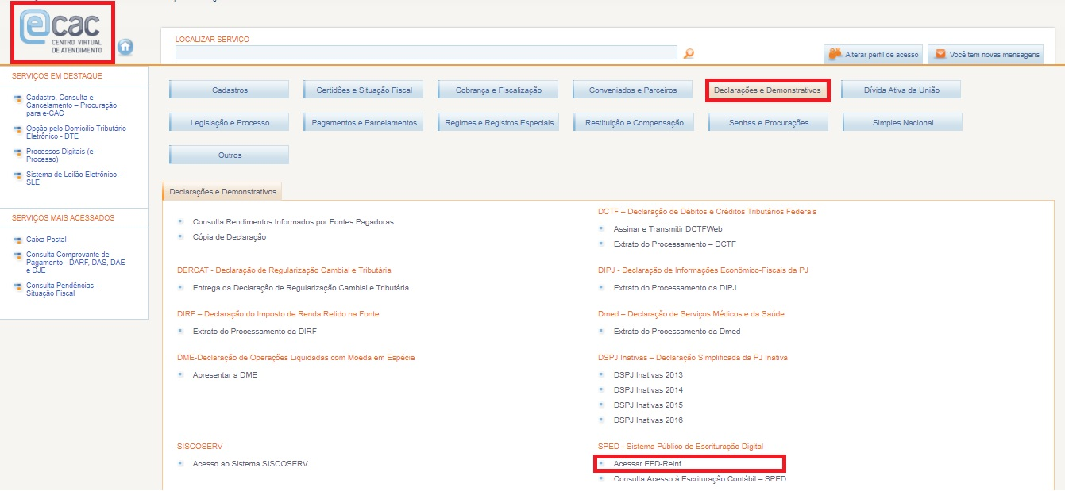Open Extrato do Processamento – DCTF
Viewport: 1065px width, 491px height.
click(x=675, y=244)
